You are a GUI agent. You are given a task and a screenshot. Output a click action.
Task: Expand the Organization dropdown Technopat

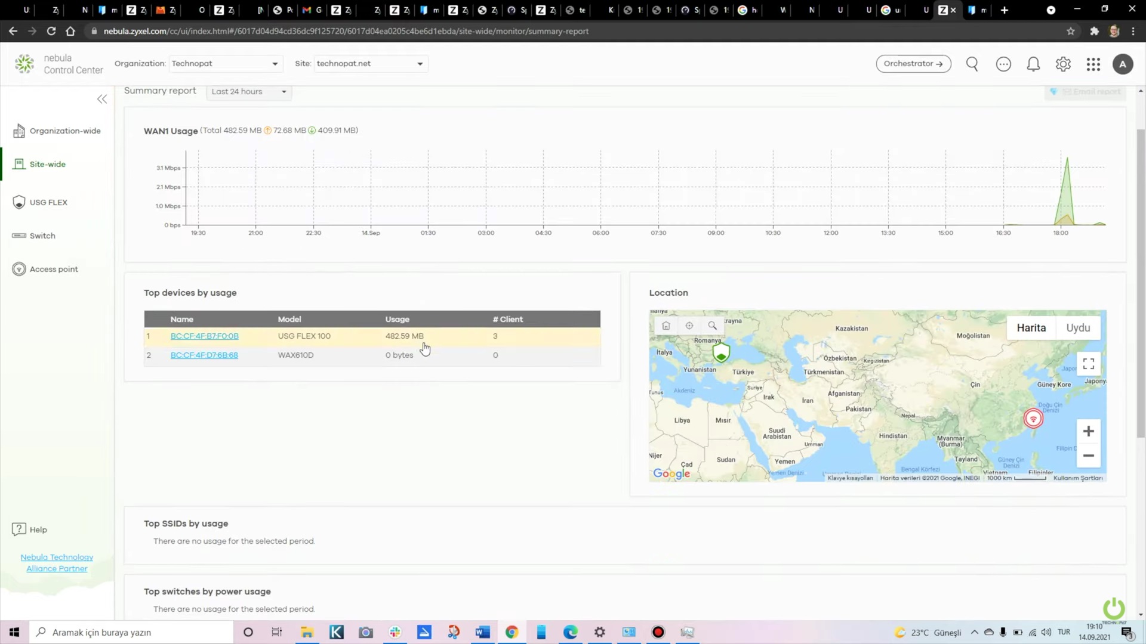pos(225,64)
